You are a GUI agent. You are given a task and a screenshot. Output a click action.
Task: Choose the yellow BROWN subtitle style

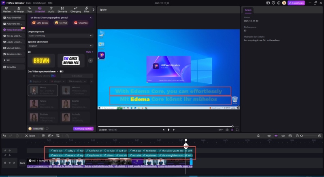point(41,61)
